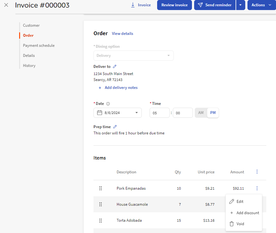
Task: Edit the delivery address via pencil icon
Action: click(x=114, y=66)
